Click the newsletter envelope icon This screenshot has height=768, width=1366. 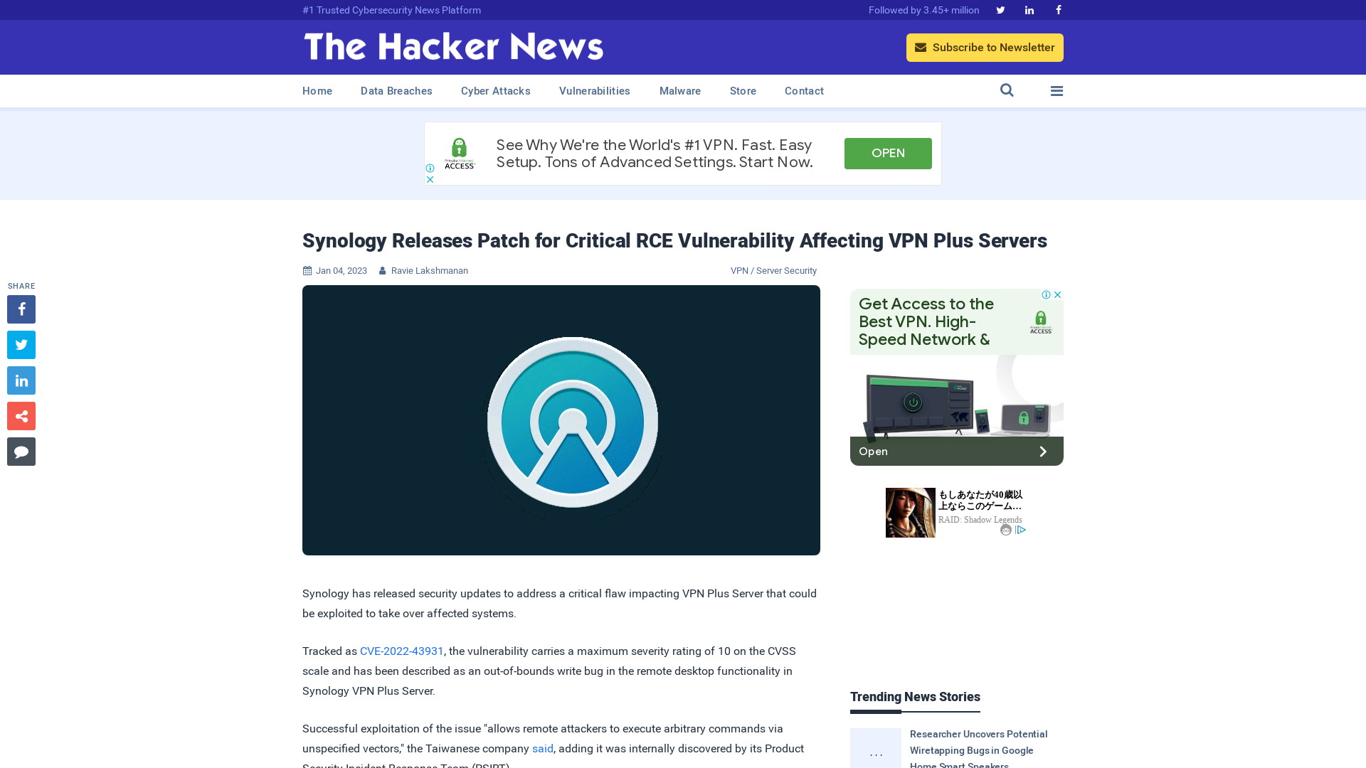921,47
